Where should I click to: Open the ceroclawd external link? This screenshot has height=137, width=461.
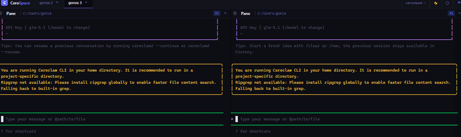click(x=415, y=3)
